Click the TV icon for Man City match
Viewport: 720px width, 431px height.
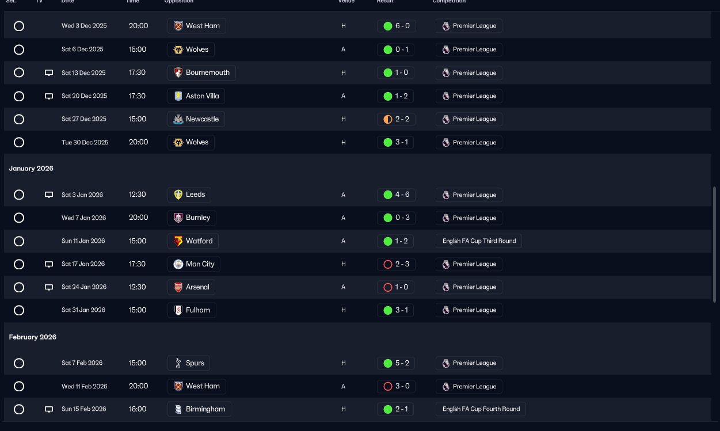click(49, 264)
